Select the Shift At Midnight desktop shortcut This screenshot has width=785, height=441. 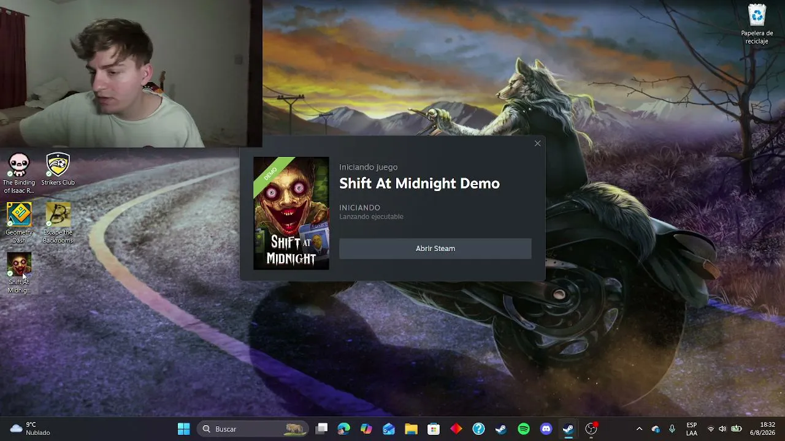(19, 273)
